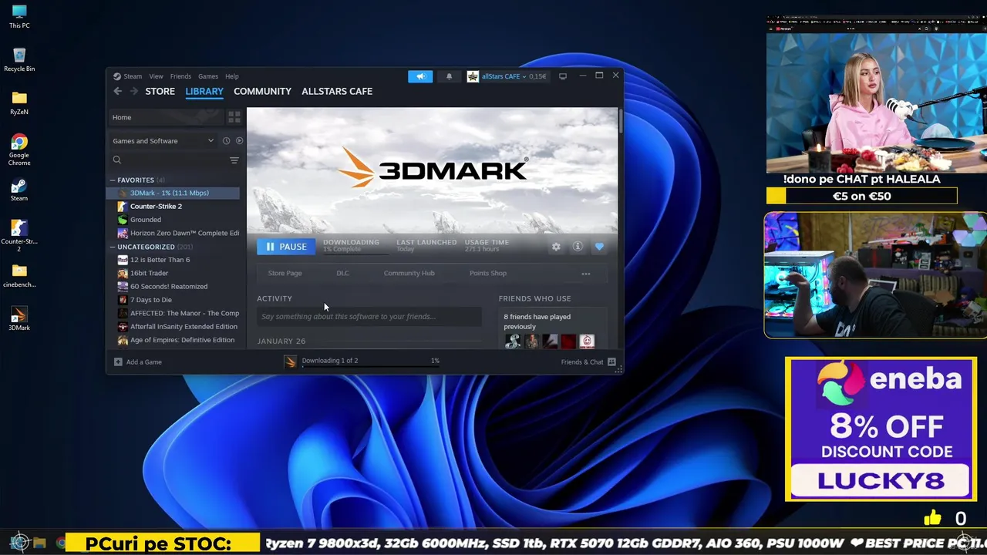Switch to Big Picture mode via monitor icon
Viewport: 987px width, 555px height.
563,76
